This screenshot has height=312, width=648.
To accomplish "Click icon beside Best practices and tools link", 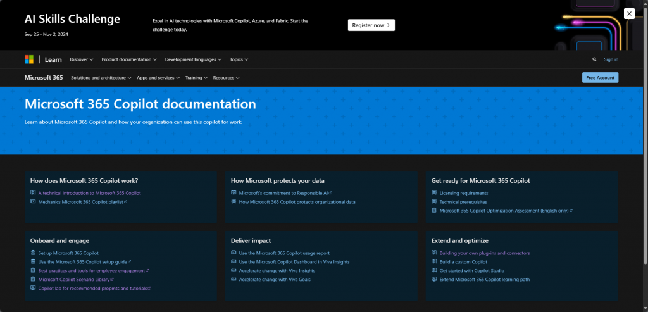I will (x=33, y=270).
